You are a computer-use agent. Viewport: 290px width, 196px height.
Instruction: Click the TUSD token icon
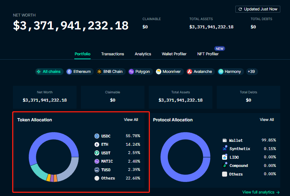(97, 170)
